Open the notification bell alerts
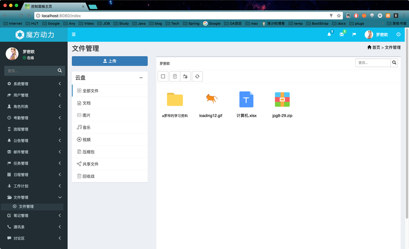The width and height of the screenshot is (409, 249). pos(329,34)
